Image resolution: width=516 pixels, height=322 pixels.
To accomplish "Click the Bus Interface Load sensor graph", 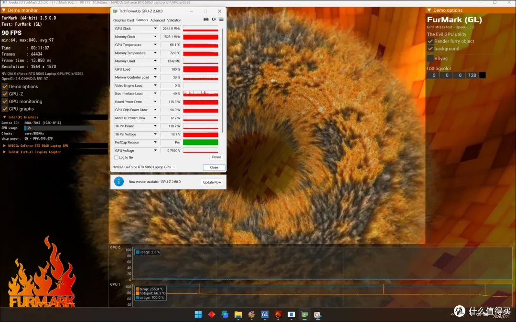I will pyautogui.click(x=200, y=93).
